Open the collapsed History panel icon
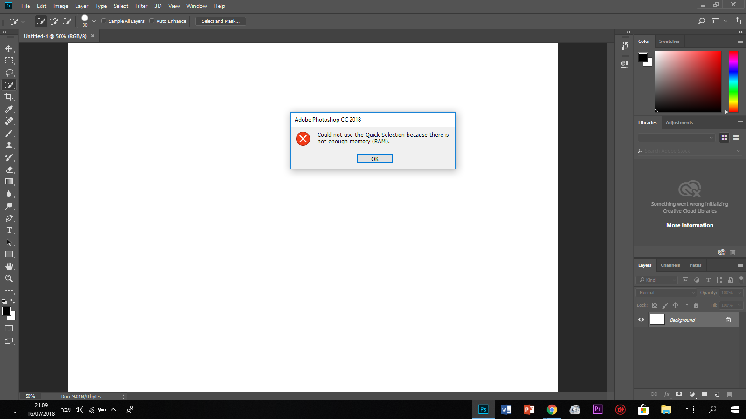 pos(624,46)
